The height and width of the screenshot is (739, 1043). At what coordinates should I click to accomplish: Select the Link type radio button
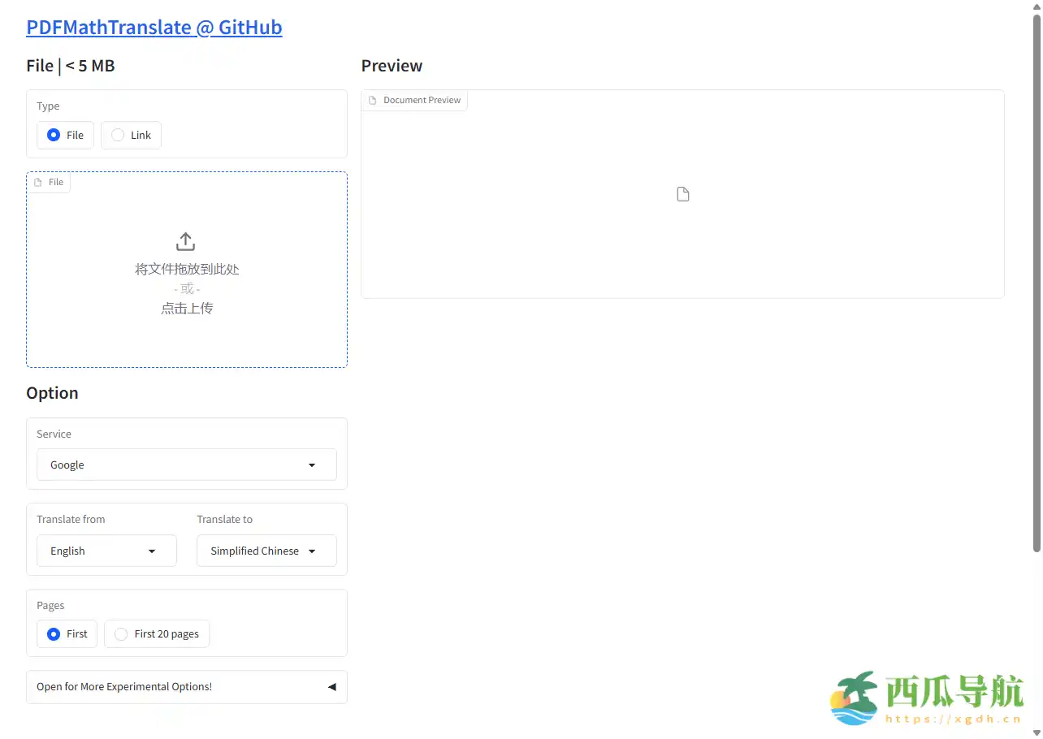117,135
